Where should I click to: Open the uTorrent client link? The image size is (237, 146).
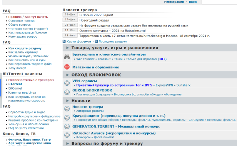coord(15,84)
